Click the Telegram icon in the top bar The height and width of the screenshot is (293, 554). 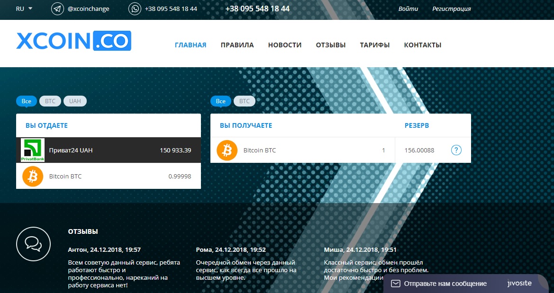58,9
